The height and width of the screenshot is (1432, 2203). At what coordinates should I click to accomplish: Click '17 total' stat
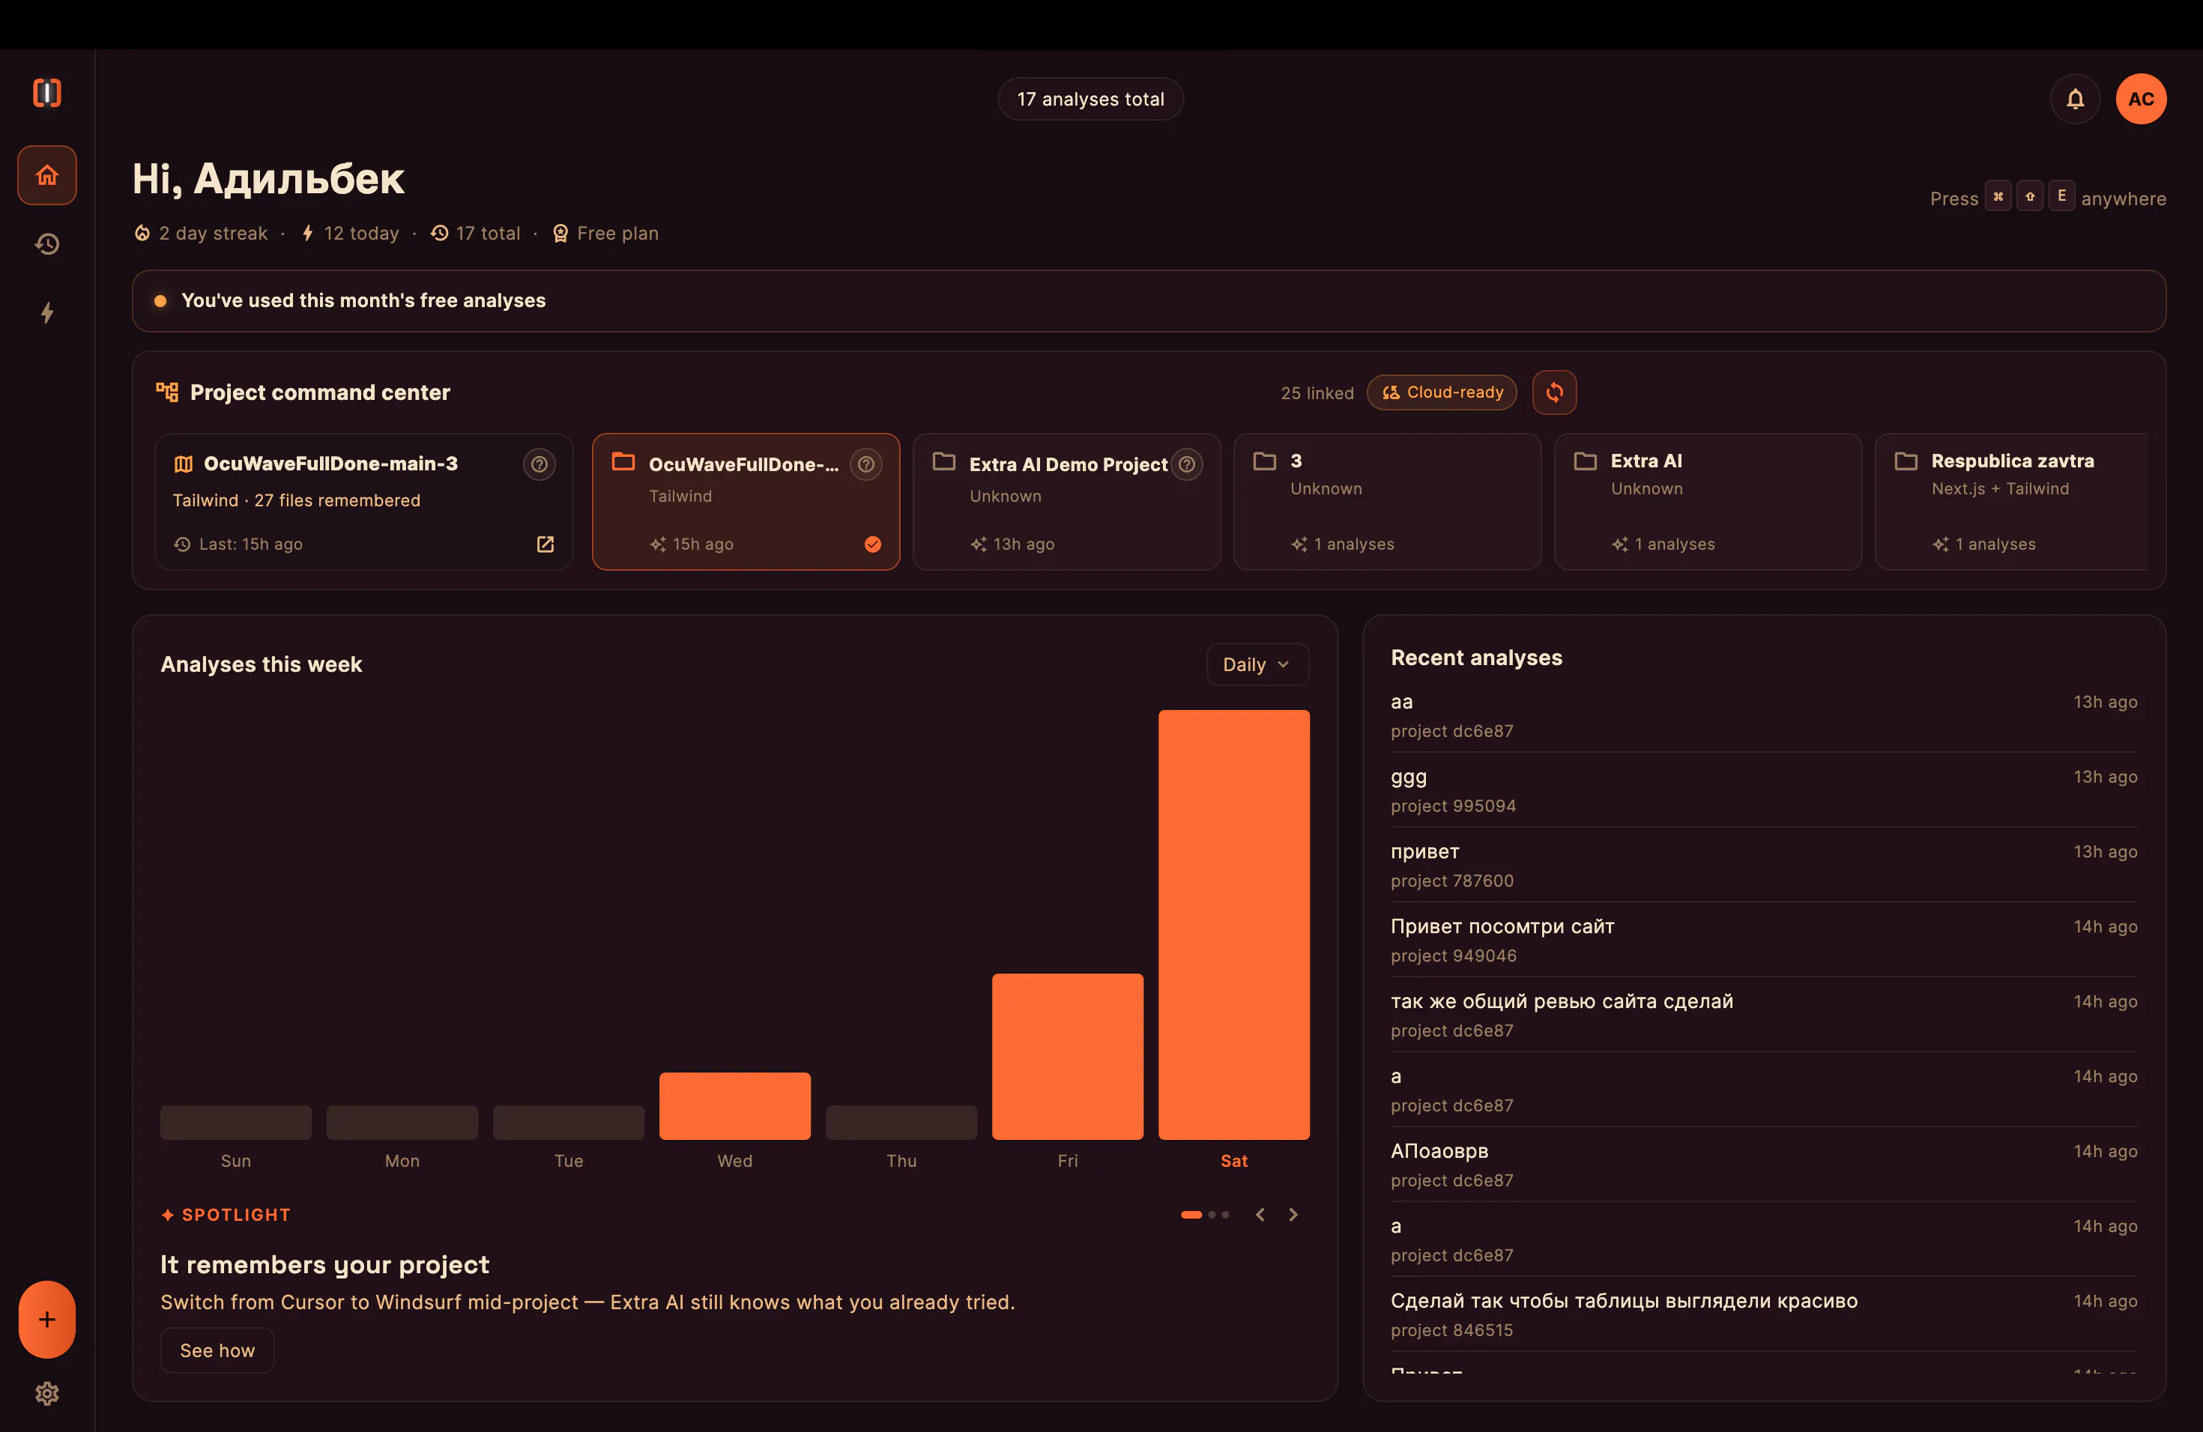(476, 233)
